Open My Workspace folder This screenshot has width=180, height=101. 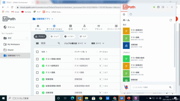(x=13, y=44)
